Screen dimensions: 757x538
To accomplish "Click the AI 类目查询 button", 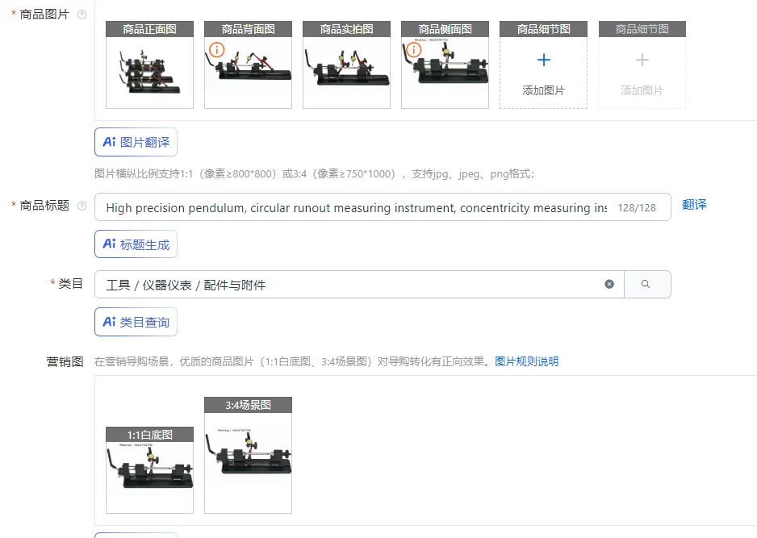I will tap(136, 322).
